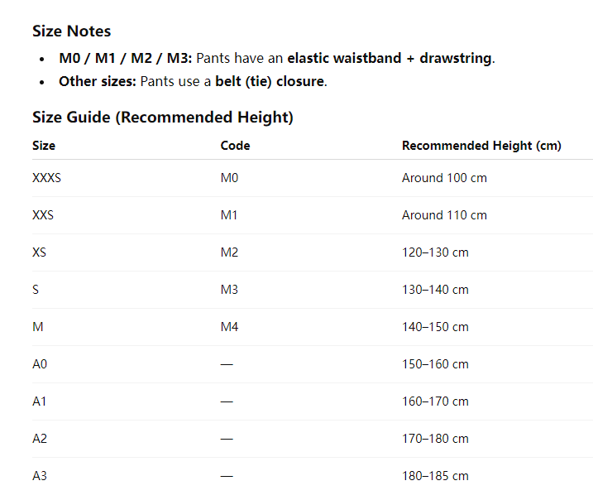Click the "180–185 cm" height cell
Image resolution: width=593 pixels, height=500 pixels.
[x=435, y=476]
